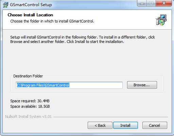Click the Choose Install Location heading
Viewport: 174px width, 136px height.
(30, 15)
